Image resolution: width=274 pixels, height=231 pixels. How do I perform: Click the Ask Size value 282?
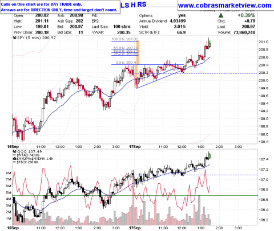[79, 21]
